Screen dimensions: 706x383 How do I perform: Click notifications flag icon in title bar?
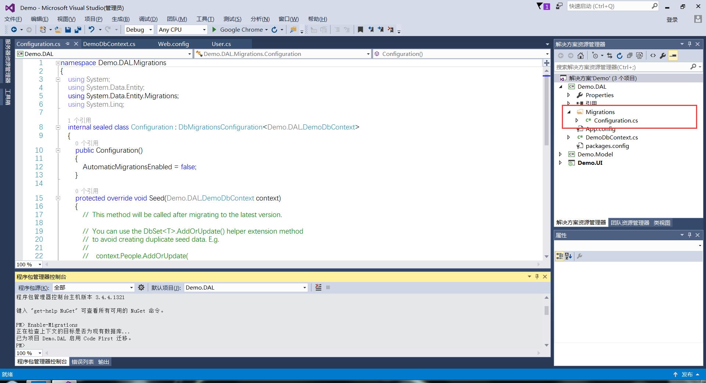(540, 6)
